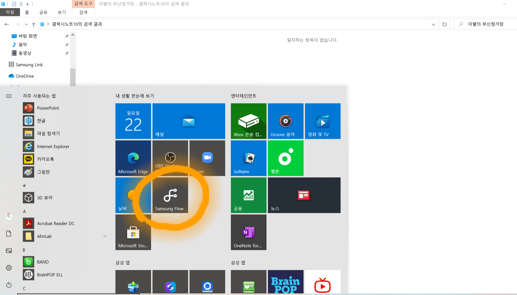Open the Start menu power button

coord(9,285)
